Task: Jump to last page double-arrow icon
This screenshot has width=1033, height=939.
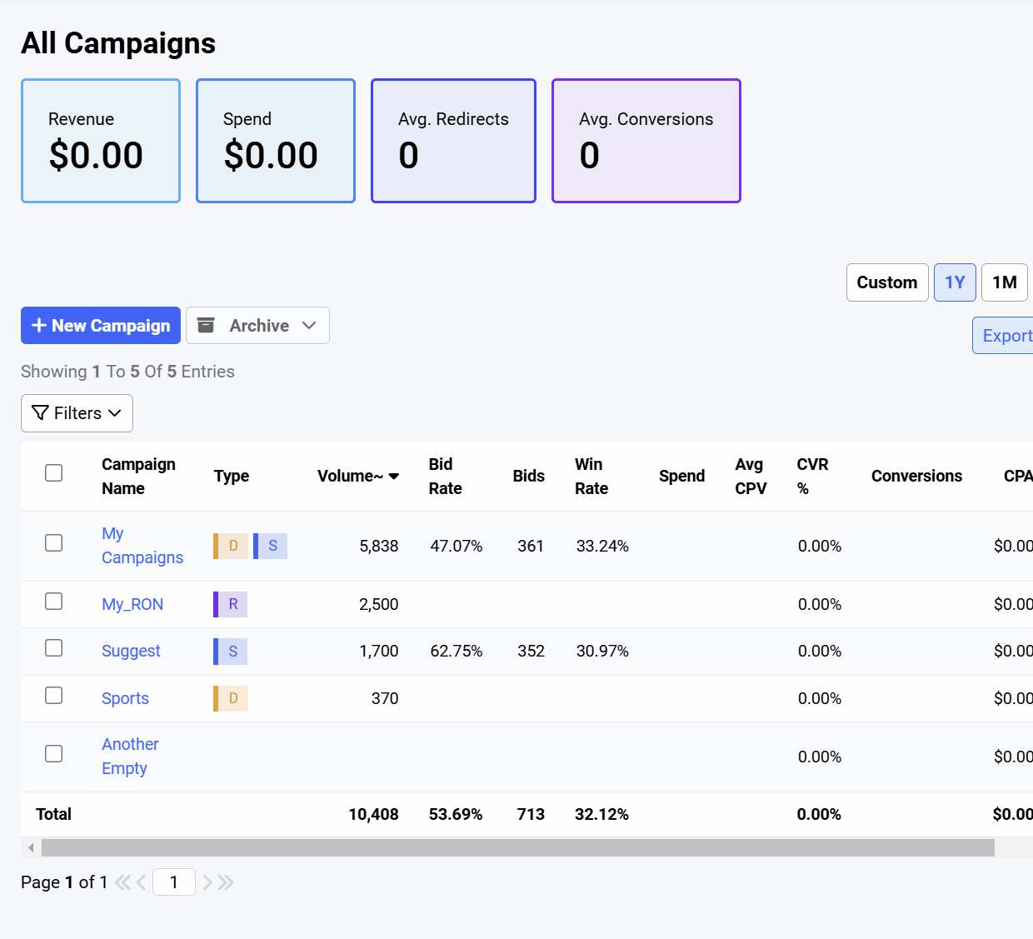Action: (226, 882)
